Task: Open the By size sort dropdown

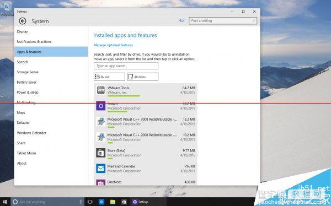Action: pyautogui.click(x=109, y=77)
